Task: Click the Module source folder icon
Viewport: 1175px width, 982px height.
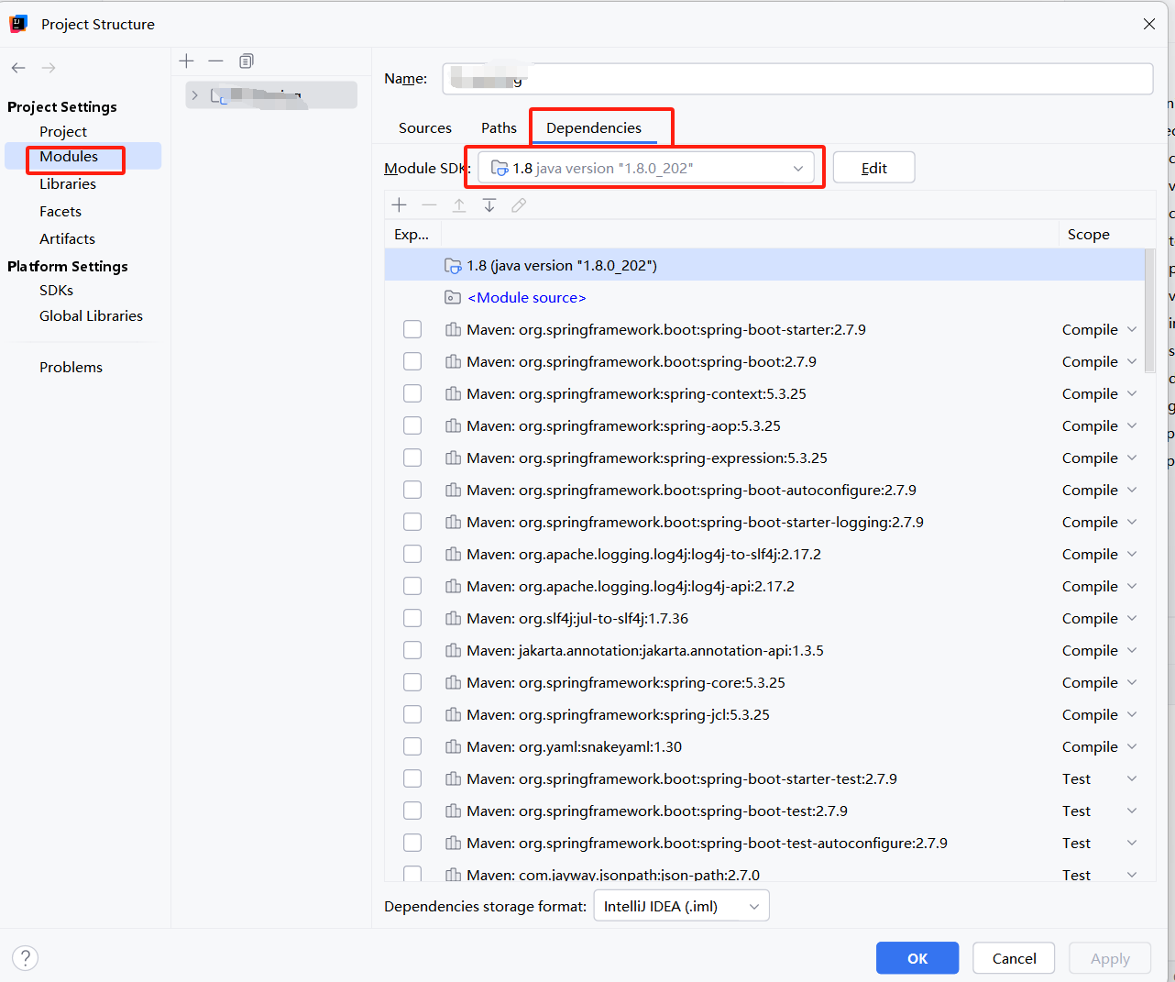Action: point(453,297)
